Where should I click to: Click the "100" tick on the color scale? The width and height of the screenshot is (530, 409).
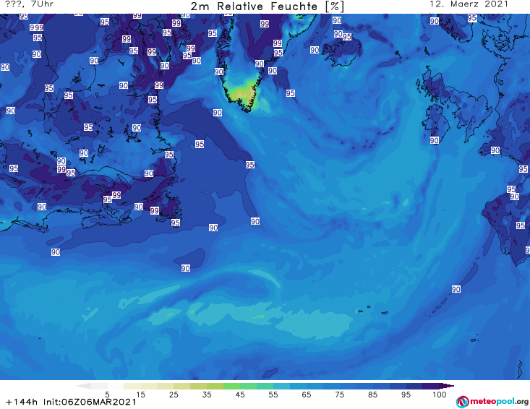(x=440, y=395)
